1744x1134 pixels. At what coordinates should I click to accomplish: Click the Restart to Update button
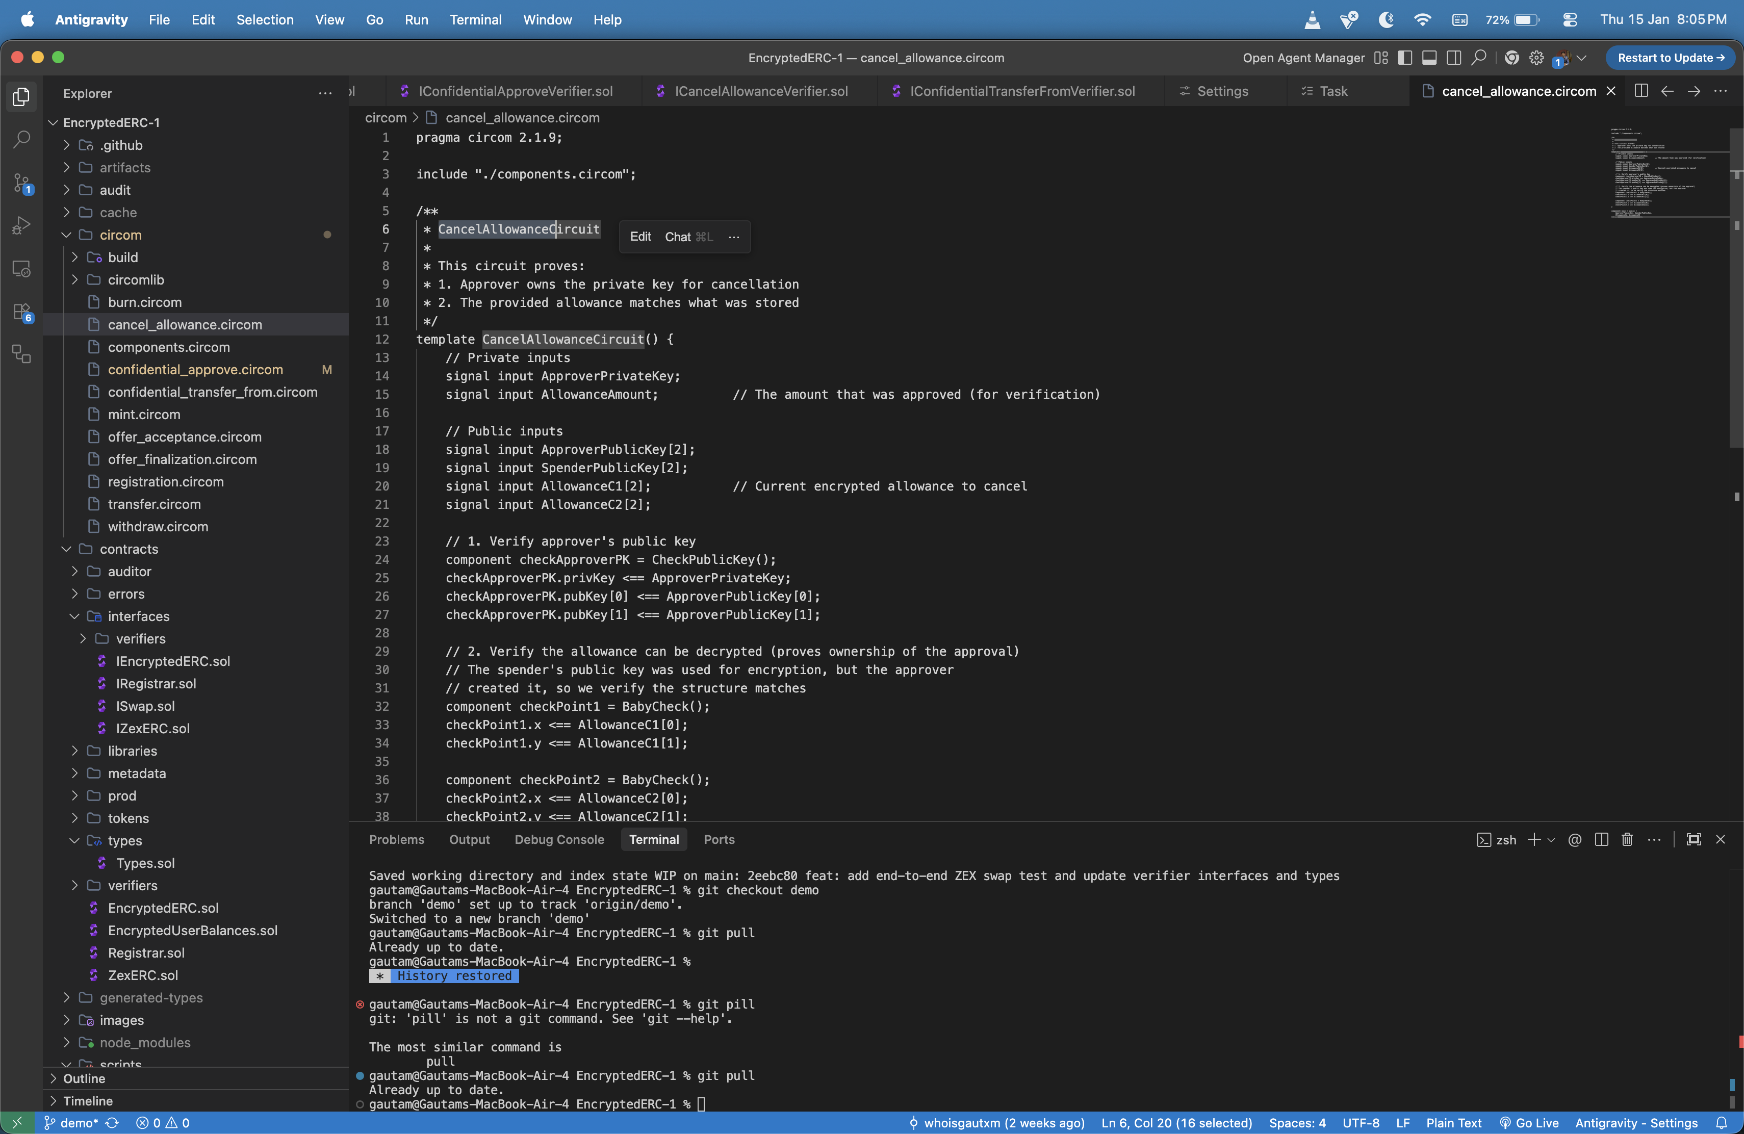(x=1670, y=58)
